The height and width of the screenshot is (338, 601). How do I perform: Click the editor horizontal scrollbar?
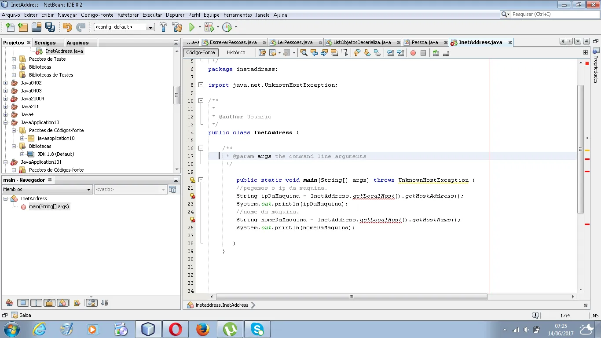click(351, 297)
